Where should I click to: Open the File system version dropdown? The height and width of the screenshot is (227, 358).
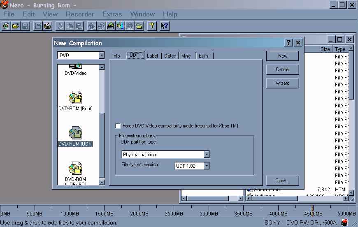point(207,166)
